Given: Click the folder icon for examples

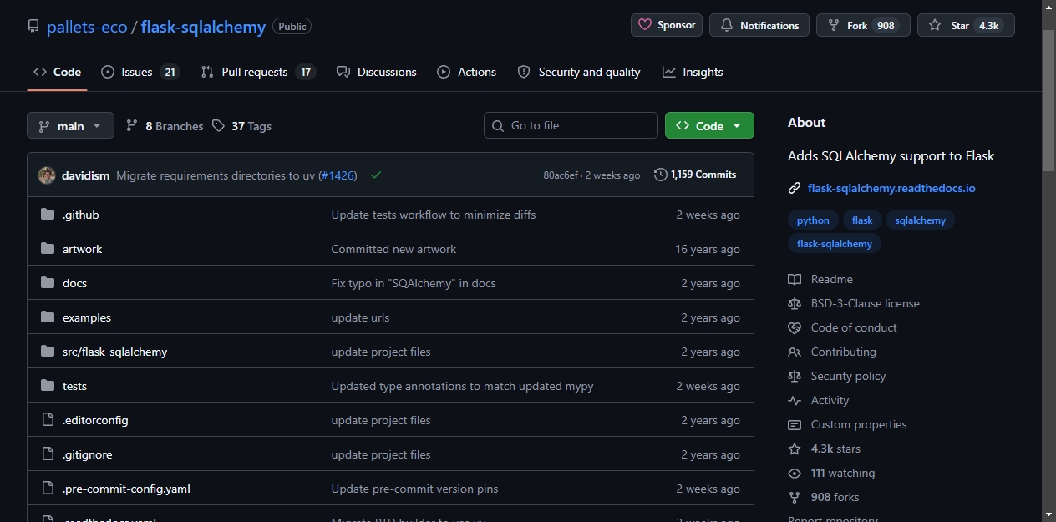Looking at the screenshot, I should point(48,317).
